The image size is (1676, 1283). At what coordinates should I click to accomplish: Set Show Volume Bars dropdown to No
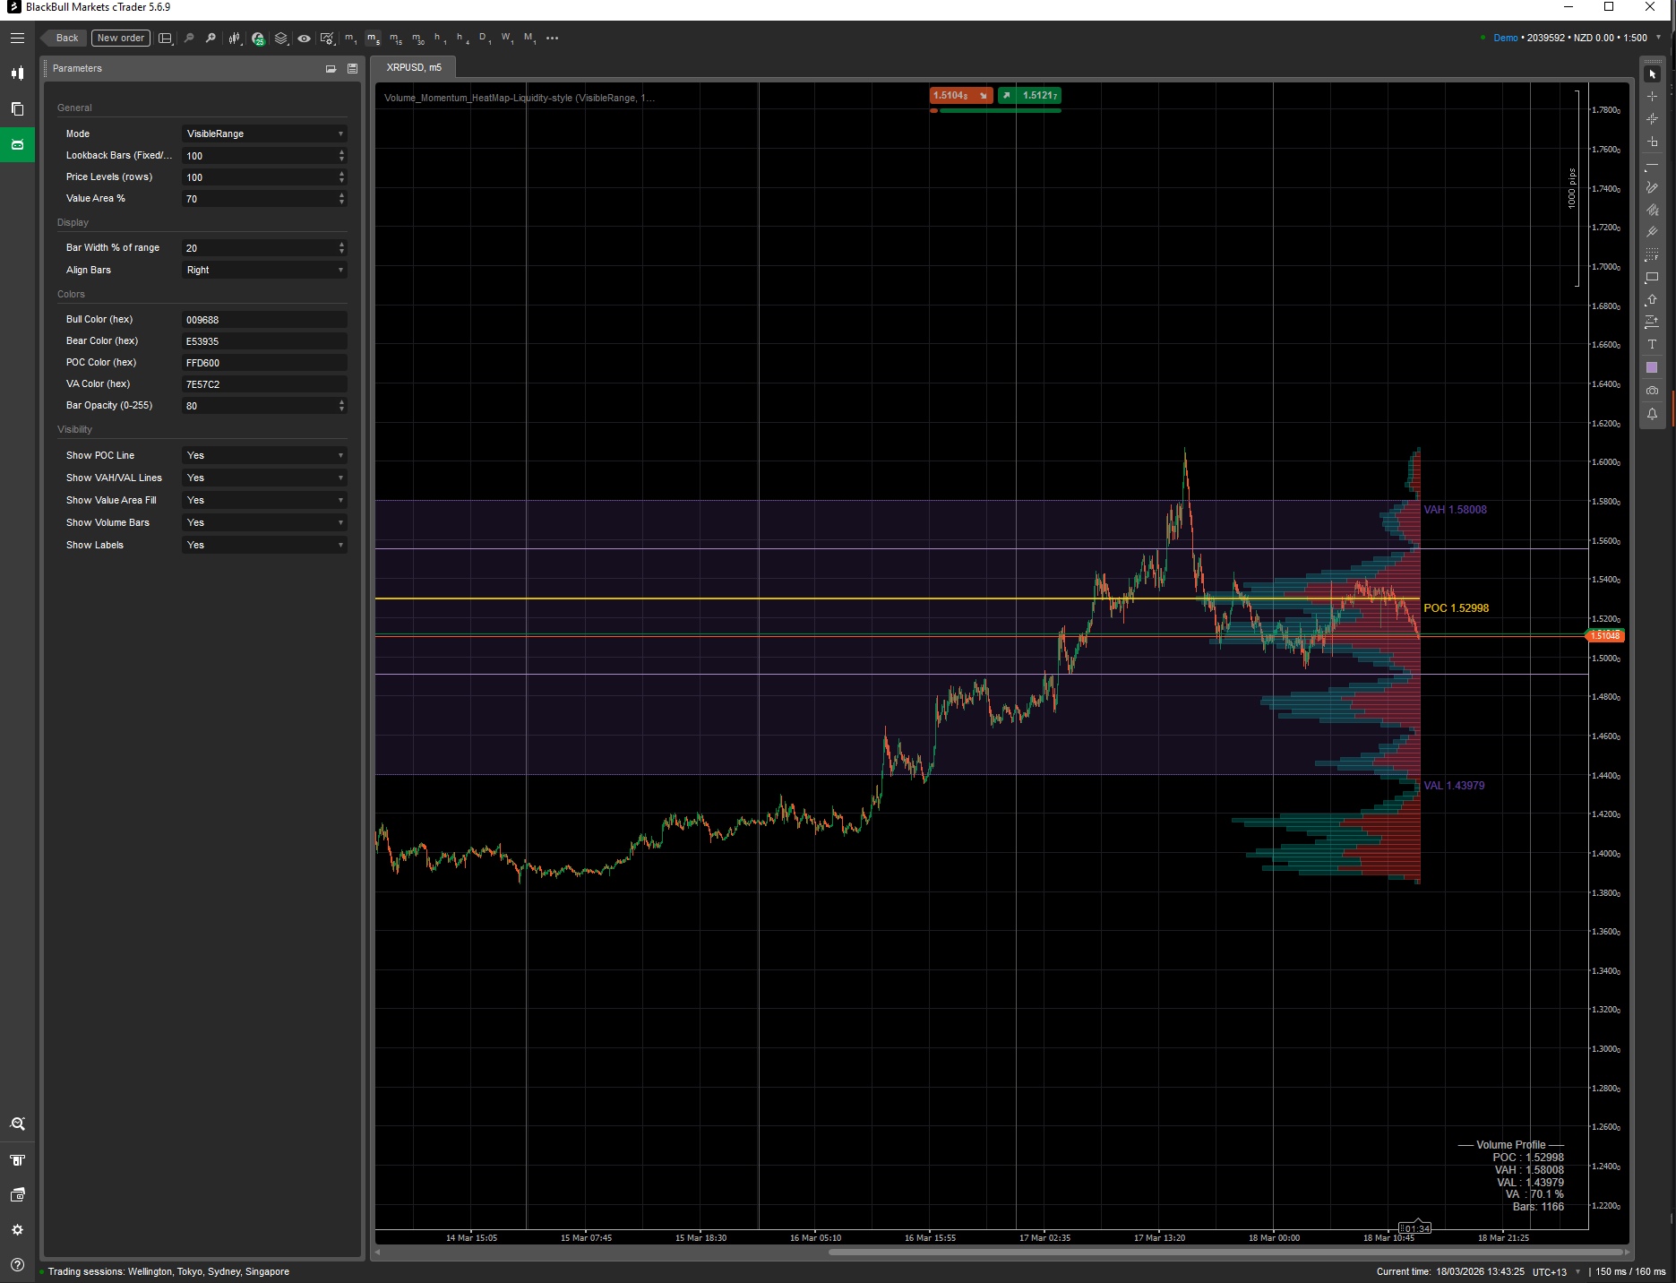264,522
